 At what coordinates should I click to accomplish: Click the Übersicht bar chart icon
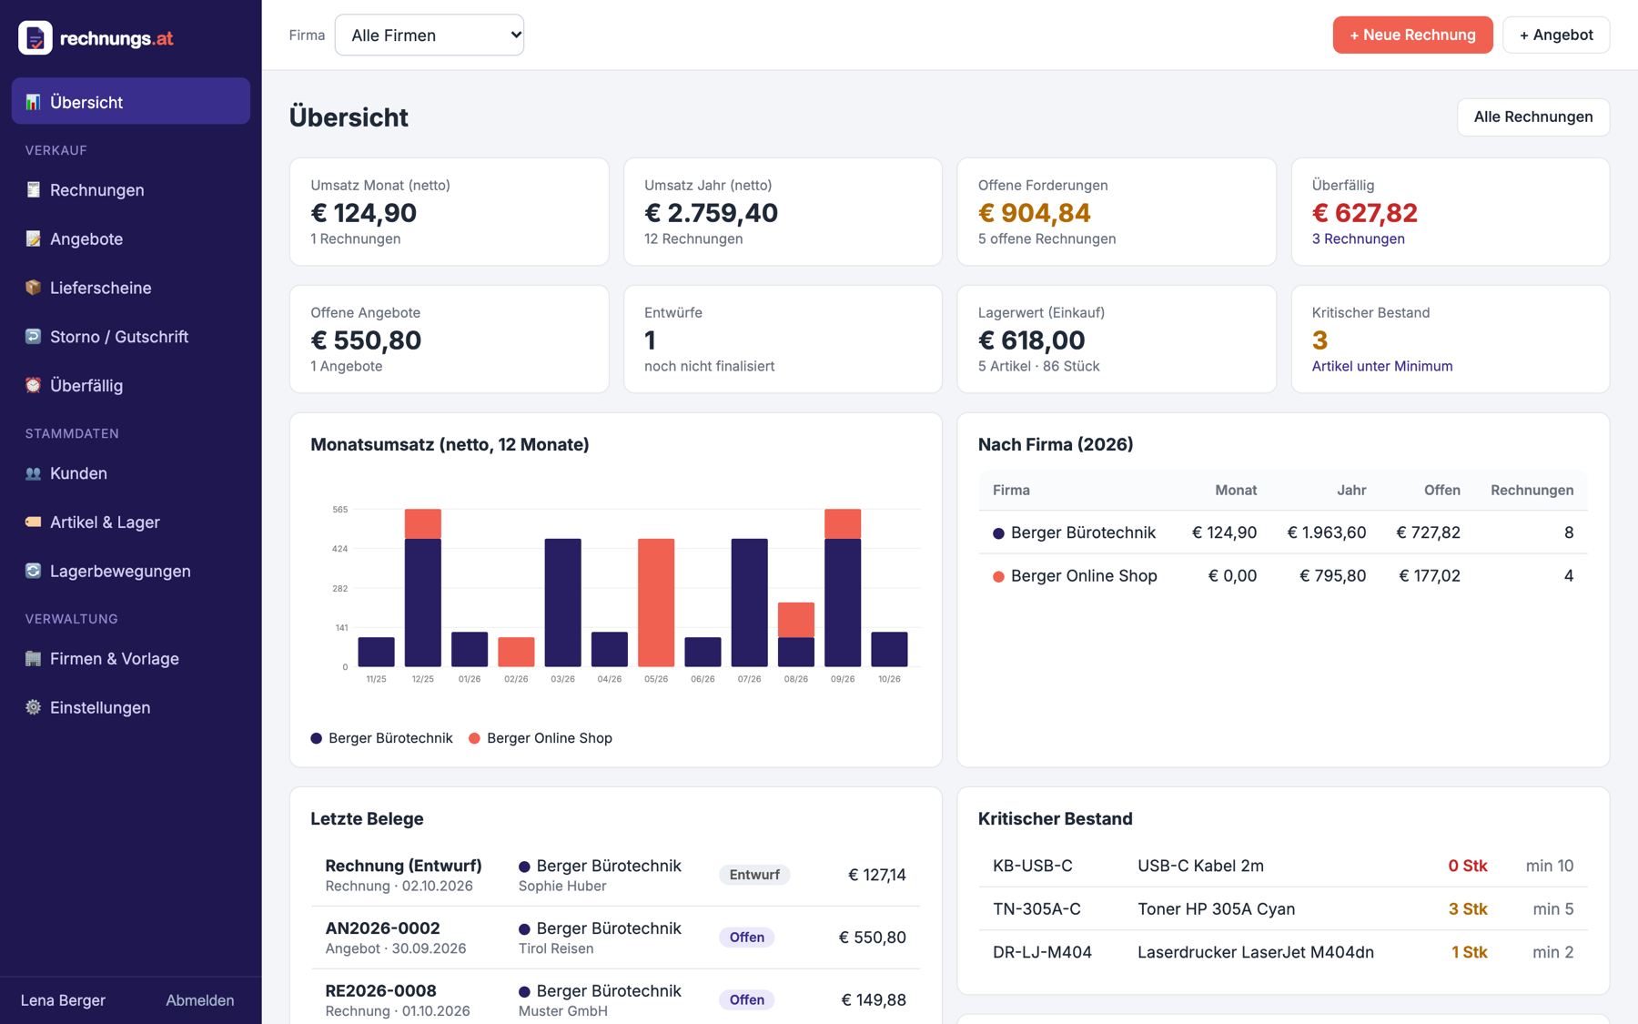click(x=33, y=102)
